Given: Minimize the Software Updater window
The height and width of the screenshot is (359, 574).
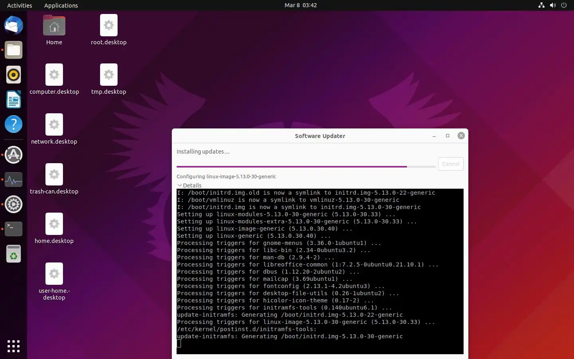Looking at the screenshot, I should 434,136.
